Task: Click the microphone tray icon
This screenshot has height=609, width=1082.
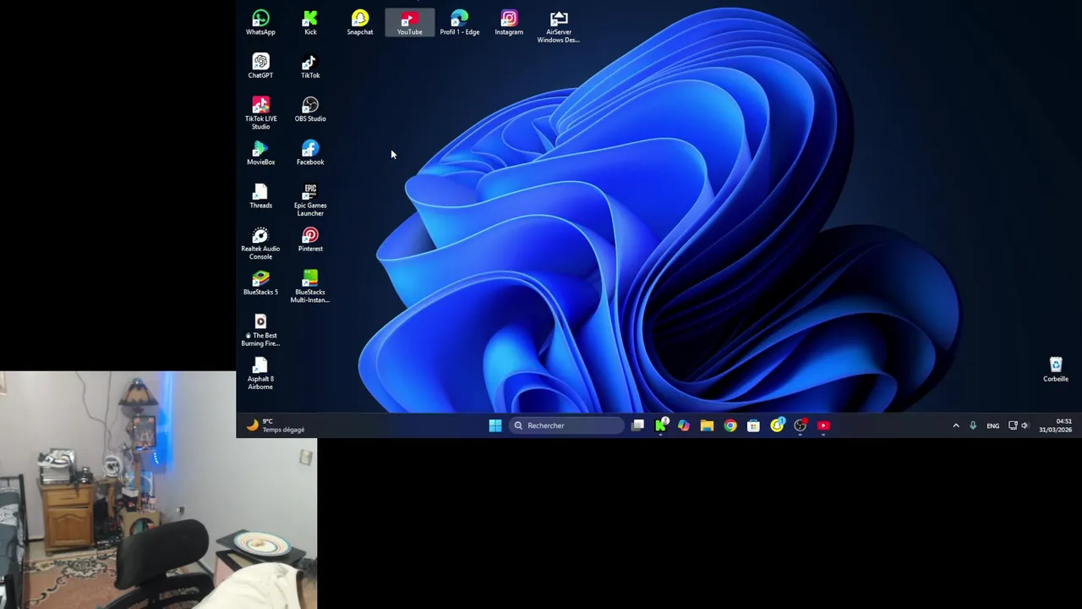Action: (x=973, y=425)
